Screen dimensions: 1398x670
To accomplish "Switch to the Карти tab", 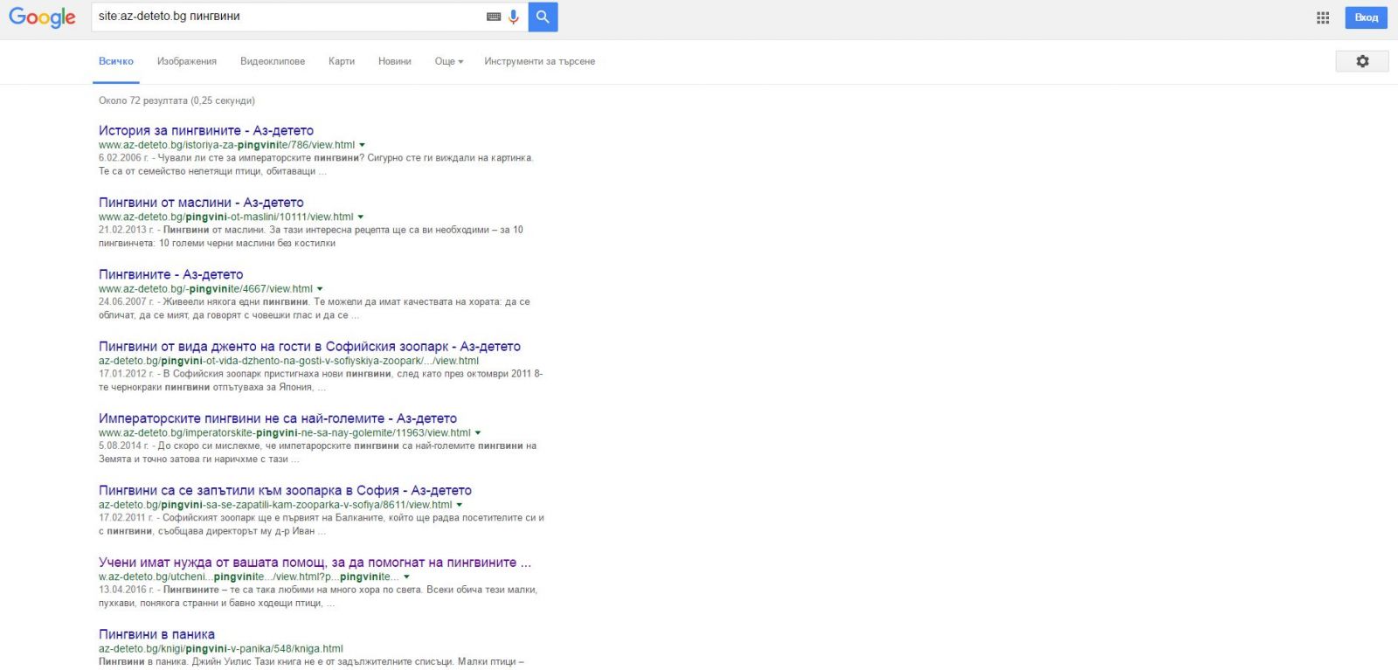I will (342, 61).
